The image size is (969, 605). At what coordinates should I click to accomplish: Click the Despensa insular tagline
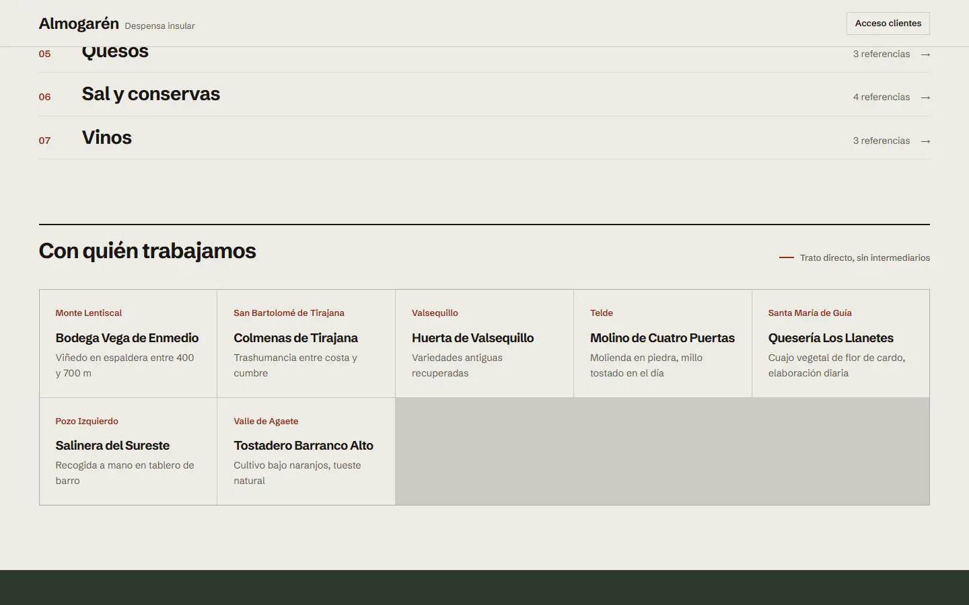pyautogui.click(x=159, y=26)
